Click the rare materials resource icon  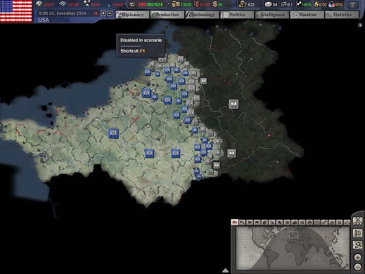point(87,4)
